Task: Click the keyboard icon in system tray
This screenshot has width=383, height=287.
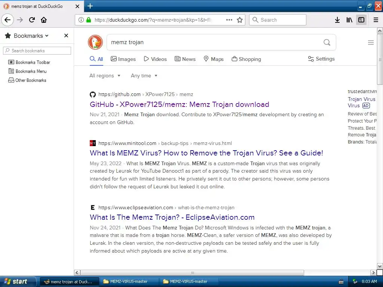Action: 341,282
